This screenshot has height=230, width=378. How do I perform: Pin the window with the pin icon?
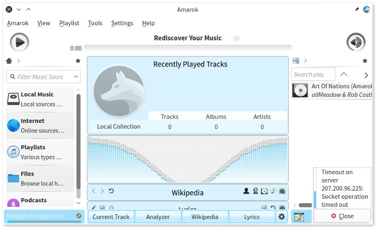point(356,10)
